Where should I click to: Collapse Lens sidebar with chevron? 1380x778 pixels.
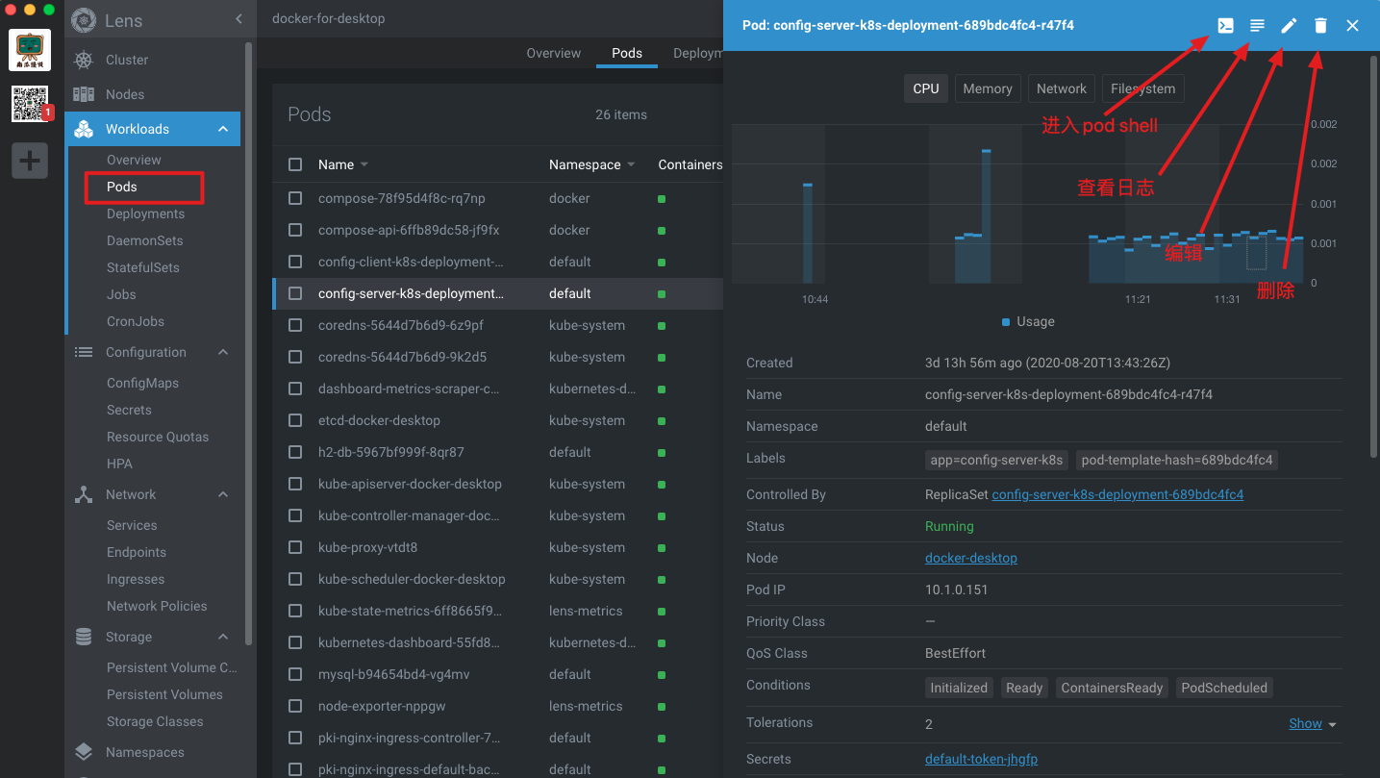point(238,19)
